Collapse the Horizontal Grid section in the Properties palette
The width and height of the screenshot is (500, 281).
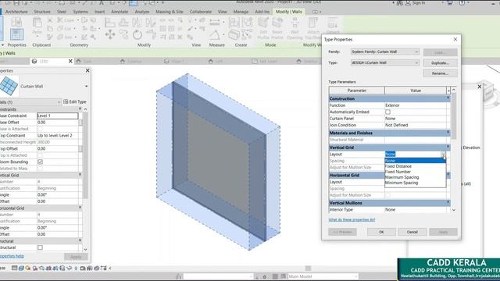(x=80, y=208)
